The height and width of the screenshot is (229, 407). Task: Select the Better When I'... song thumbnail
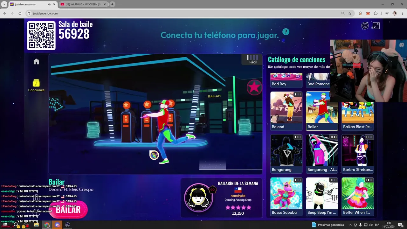358,193
